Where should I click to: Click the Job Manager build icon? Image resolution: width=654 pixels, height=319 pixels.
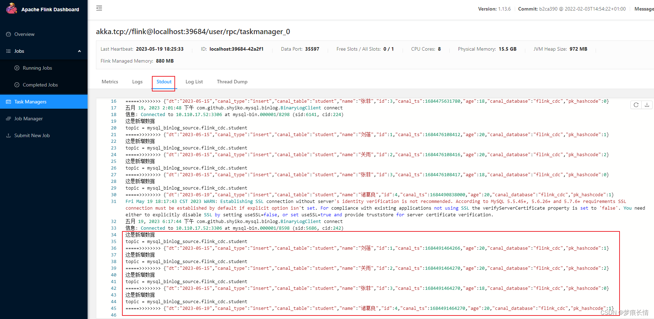(8, 119)
